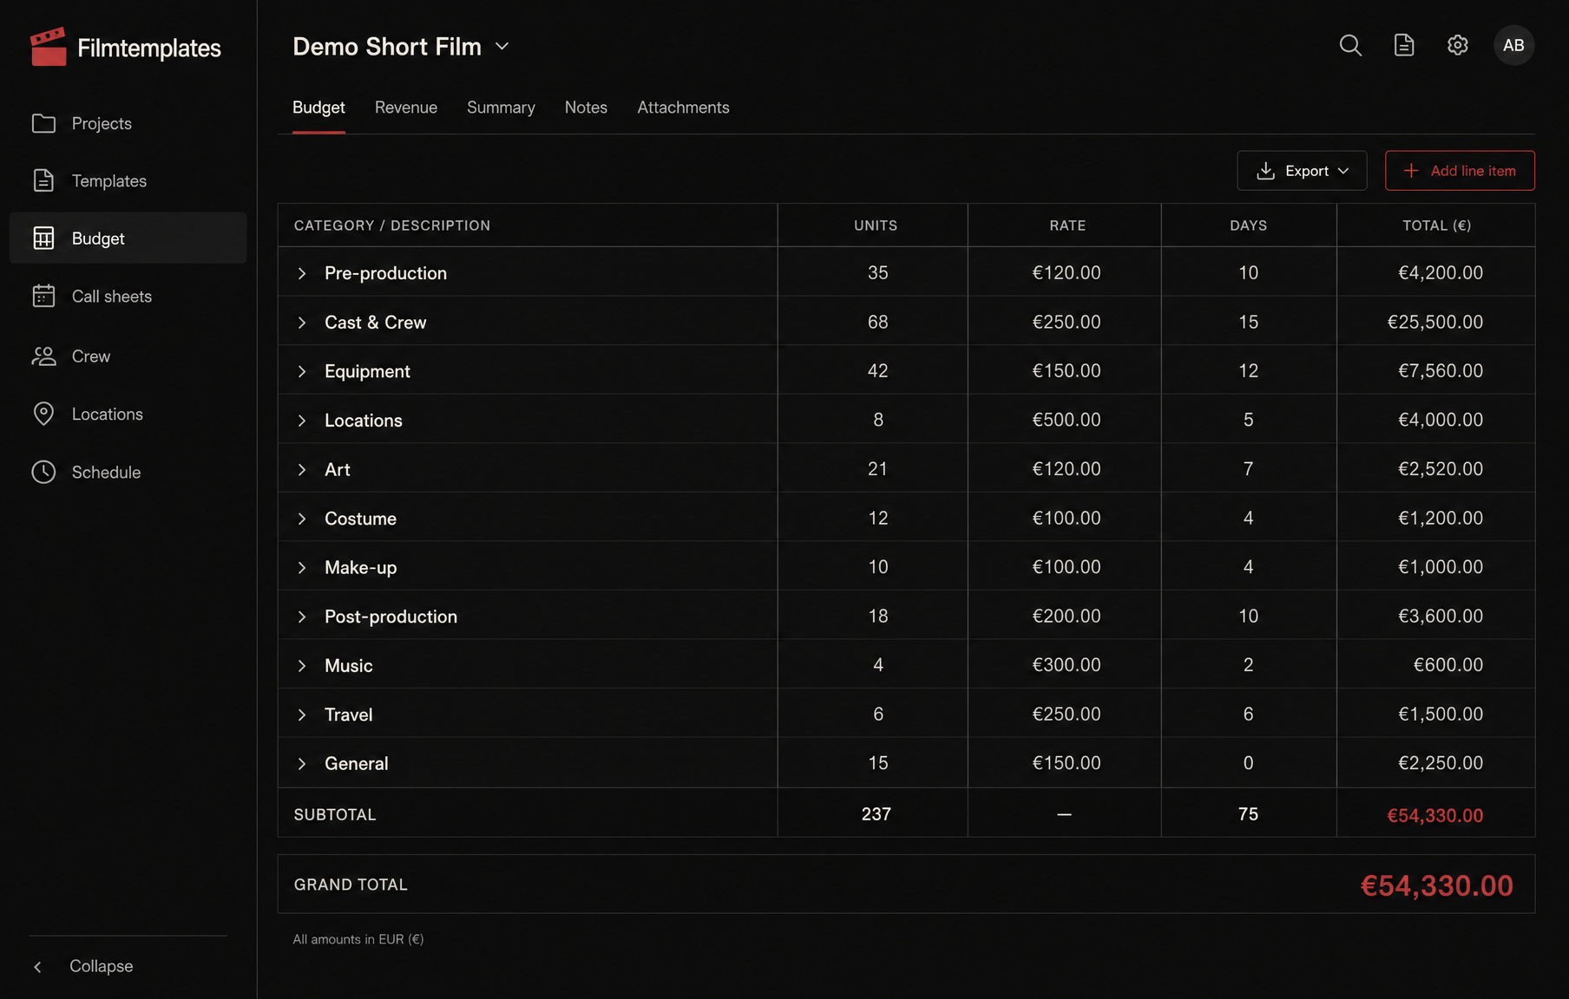The height and width of the screenshot is (999, 1569).
Task: Click the Projects folder icon
Action: pos(43,123)
